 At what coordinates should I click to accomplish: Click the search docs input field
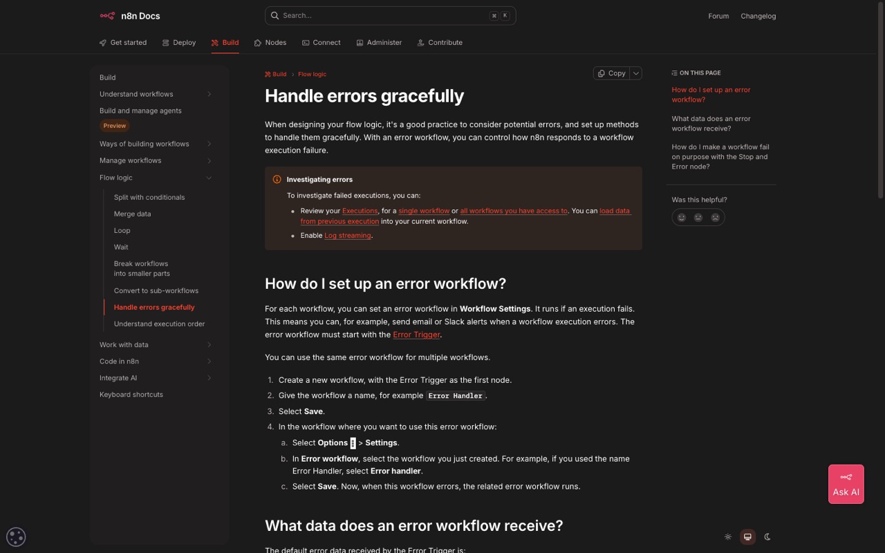[390, 15]
